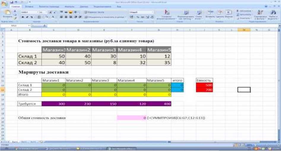The height and width of the screenshot is (152, 281).
Task: Toggle top vertical alignment
Action: coord(61,12)
